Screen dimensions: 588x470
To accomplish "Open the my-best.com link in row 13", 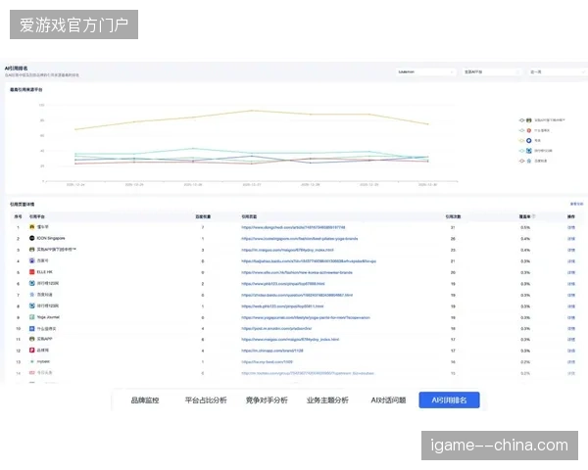I will (267, 362).
